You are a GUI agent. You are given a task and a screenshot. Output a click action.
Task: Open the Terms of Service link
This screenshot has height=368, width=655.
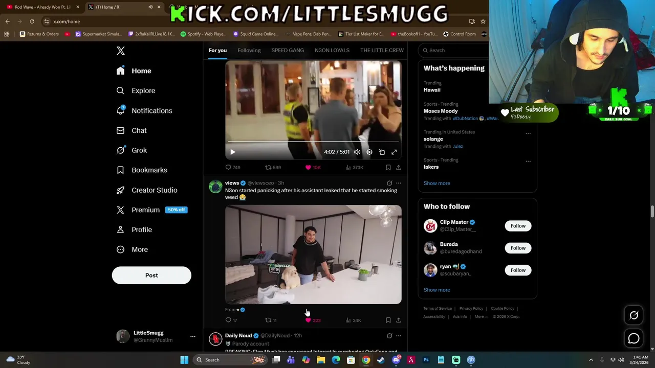438,309
